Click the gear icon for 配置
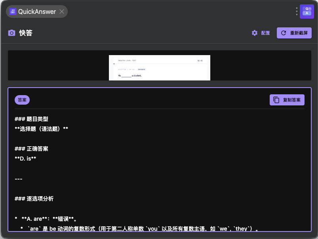This screenshot has height=239, width=318. point(255,33)
